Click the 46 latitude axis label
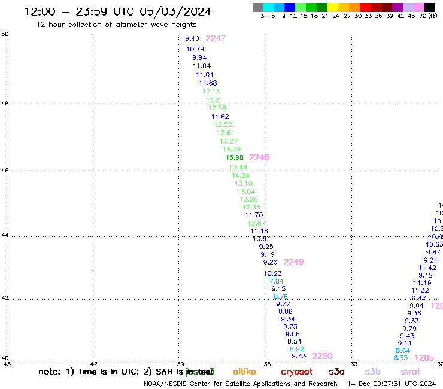Image resolution: width=443 pixels, height=389 pixels. (5, 171)
